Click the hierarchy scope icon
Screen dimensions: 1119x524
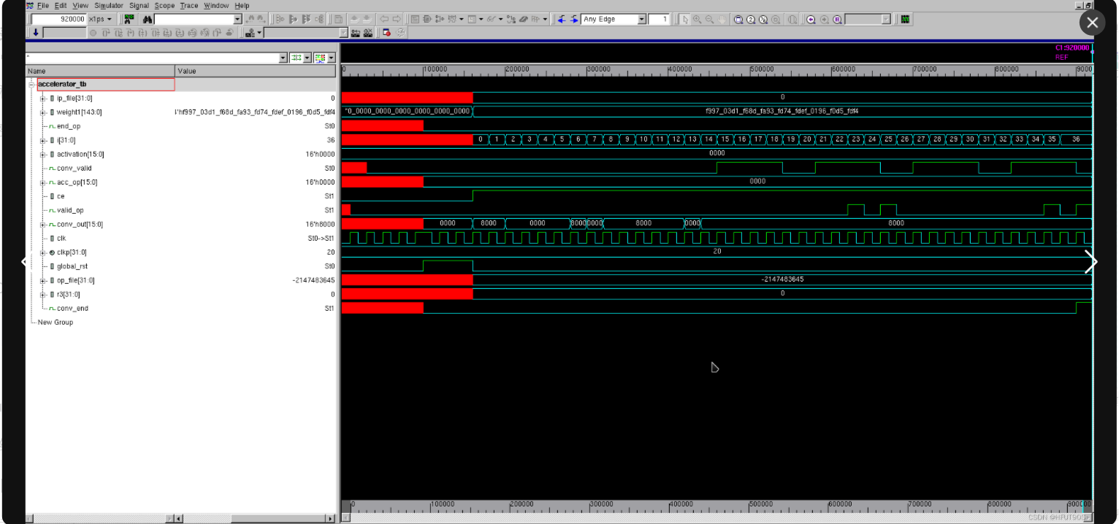click(x=250, y=33)
